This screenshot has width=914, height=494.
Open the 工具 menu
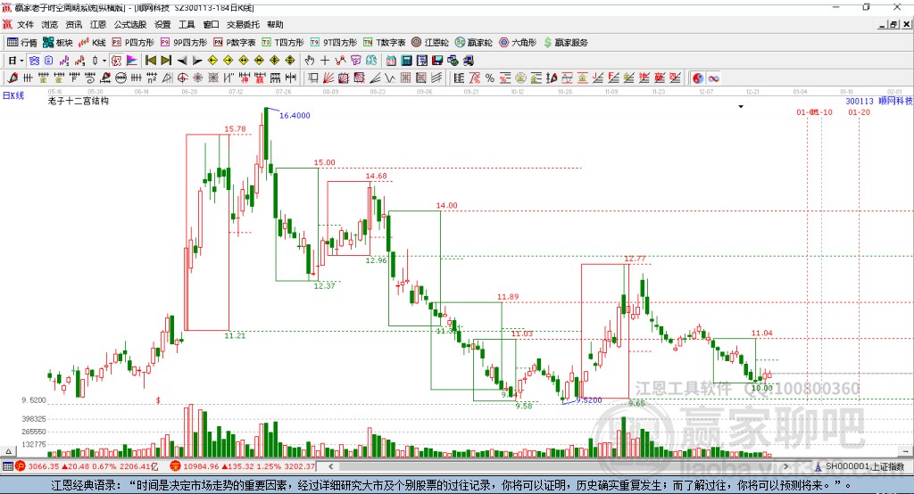tap(187, 24)
